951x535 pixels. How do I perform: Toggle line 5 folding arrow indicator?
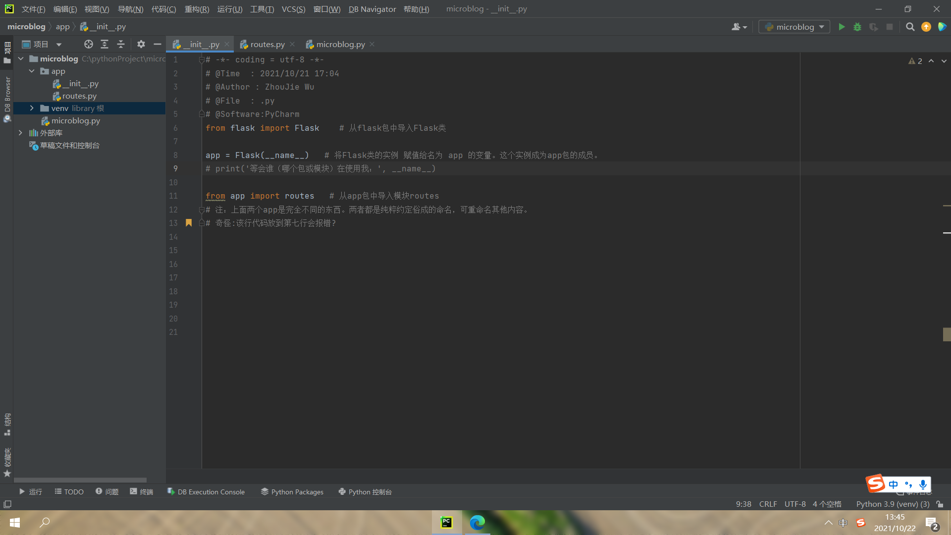(201, 113)
